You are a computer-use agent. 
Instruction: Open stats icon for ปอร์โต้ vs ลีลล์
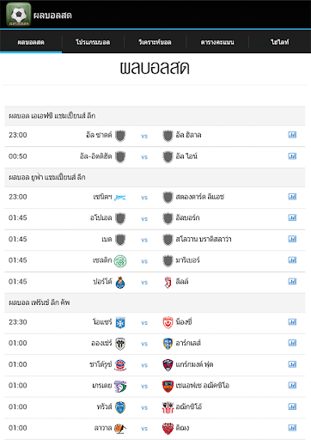[292, 282]
